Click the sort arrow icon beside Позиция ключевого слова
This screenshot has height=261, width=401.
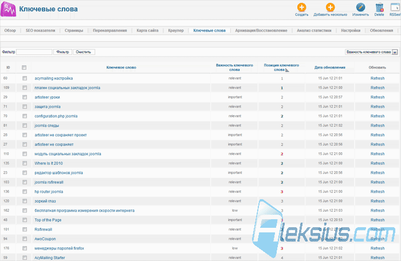click(287, 70)
